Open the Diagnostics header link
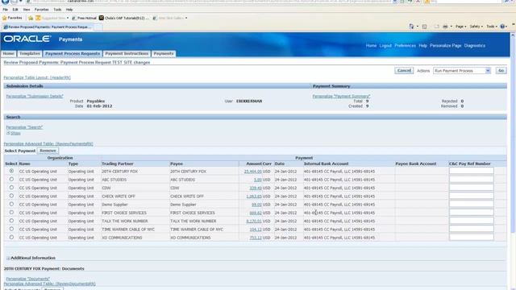This screenshot has width=516, height=290. point(475,46)
